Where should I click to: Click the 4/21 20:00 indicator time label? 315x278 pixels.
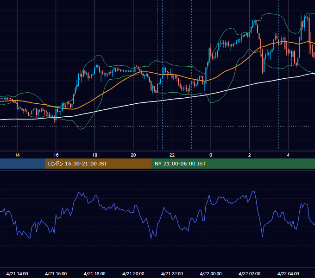[x=133, y=273]
